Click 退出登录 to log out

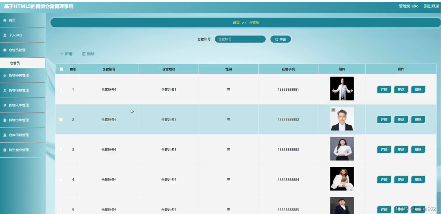coord(432,6)
